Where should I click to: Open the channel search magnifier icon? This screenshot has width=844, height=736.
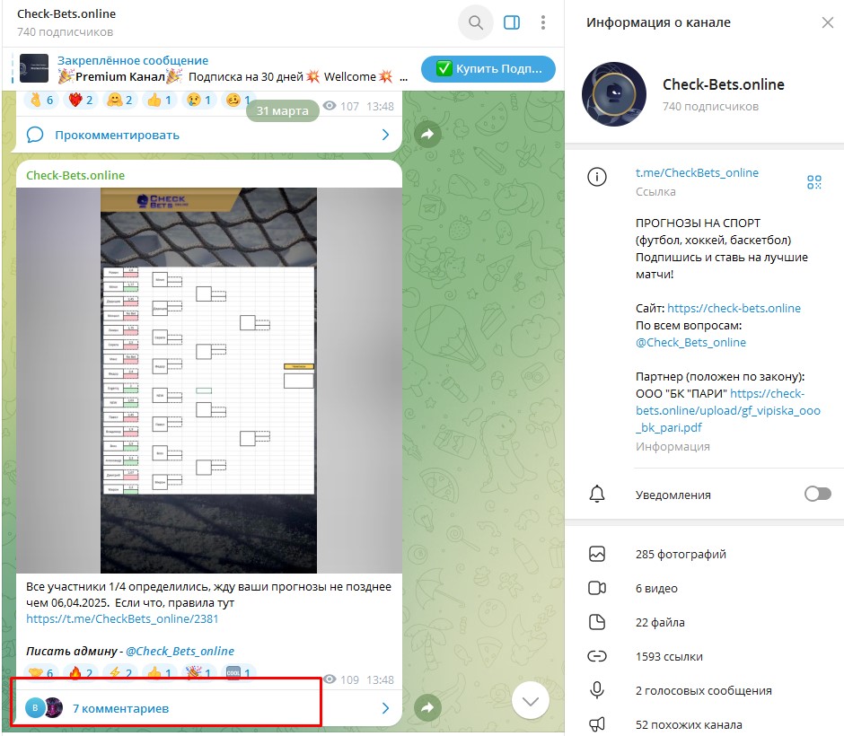[x=475, y=22]
